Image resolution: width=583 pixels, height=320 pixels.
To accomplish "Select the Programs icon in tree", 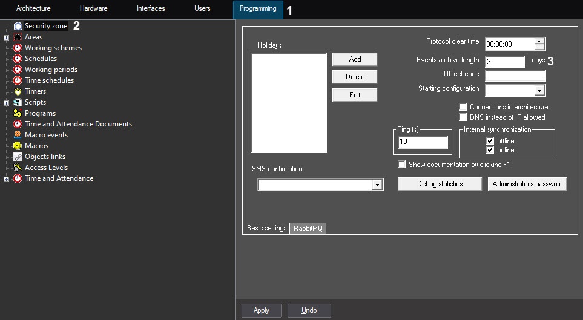I will 18,113.
